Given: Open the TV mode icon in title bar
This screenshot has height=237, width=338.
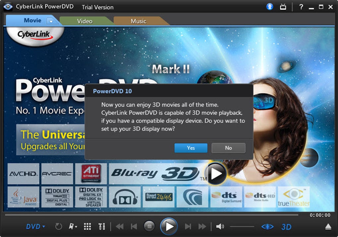Looking at the screenshot, I should point(283,7).
